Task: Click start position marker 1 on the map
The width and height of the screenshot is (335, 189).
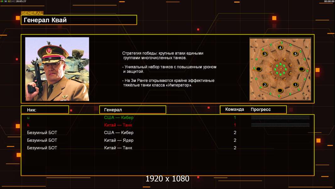Action: [x=295, y=84]
